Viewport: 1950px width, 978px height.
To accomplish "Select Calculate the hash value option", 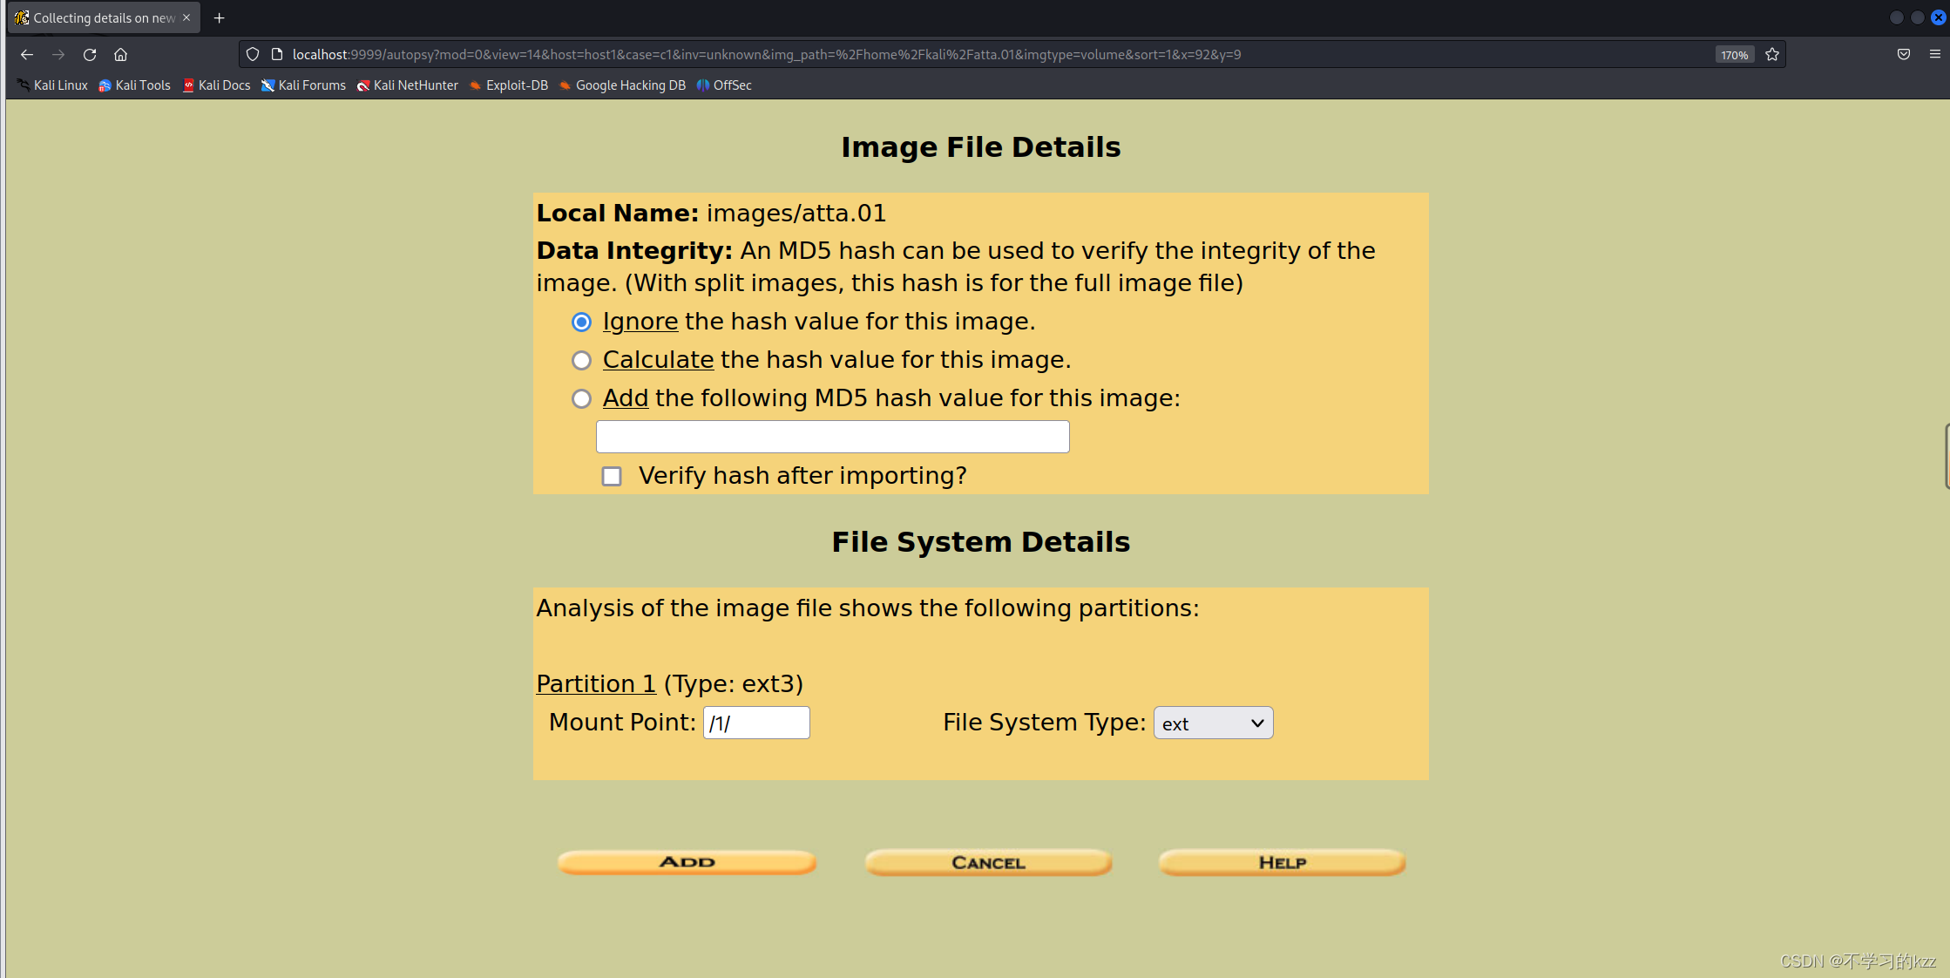I will [581, 360].
